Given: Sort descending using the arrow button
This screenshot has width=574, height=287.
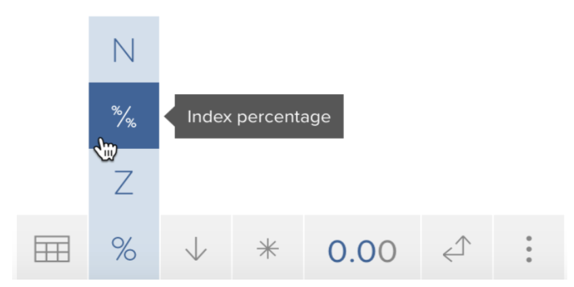Looking at the screenshot, I should tap(196, 248).
